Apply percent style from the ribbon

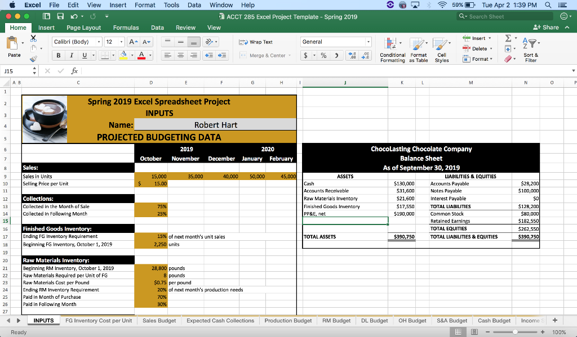tap(324, 55)
